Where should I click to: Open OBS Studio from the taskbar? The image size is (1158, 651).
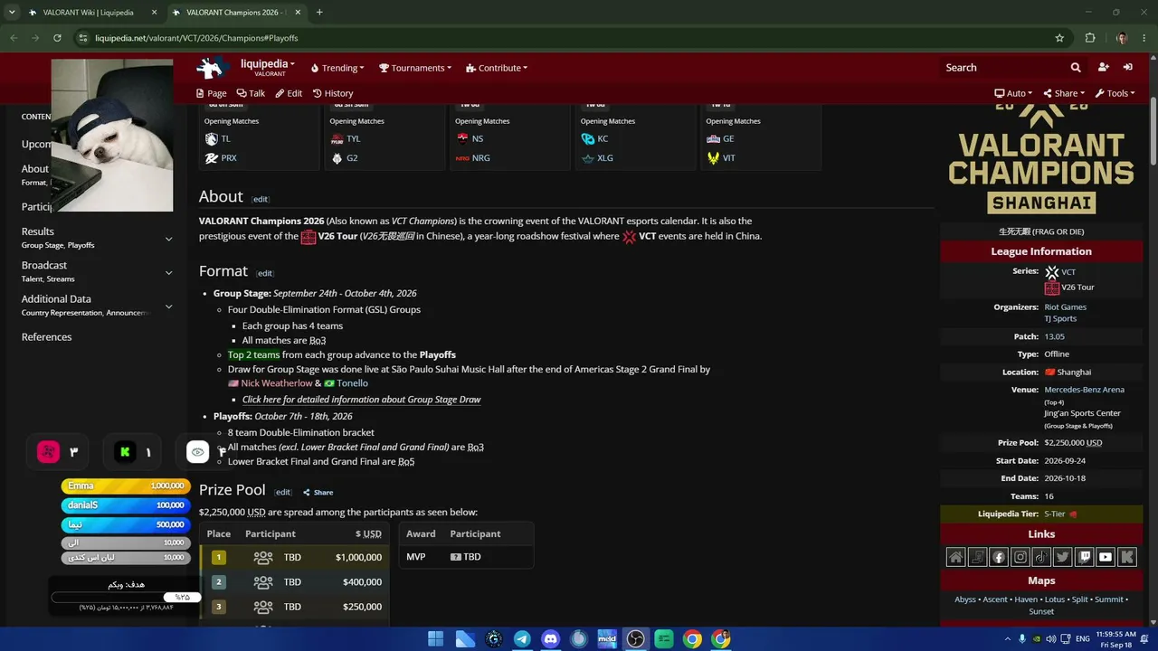tap(635, 639)
